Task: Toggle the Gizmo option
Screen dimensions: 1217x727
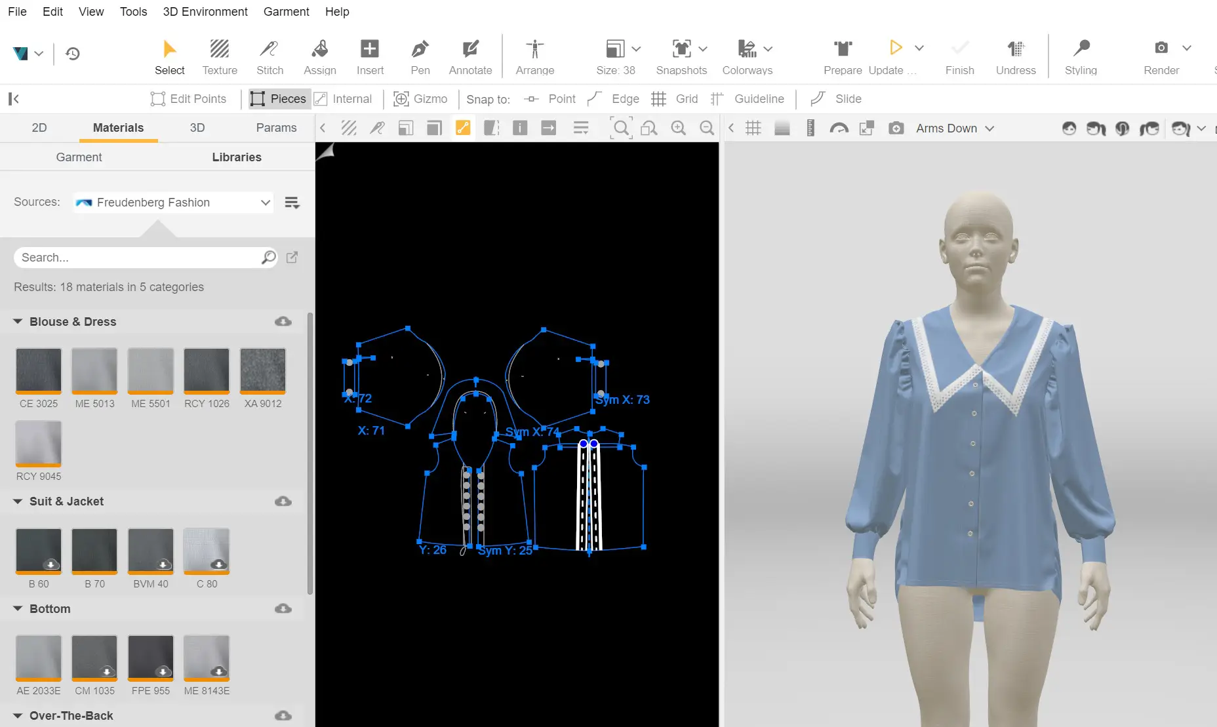Action: [420, 99]
